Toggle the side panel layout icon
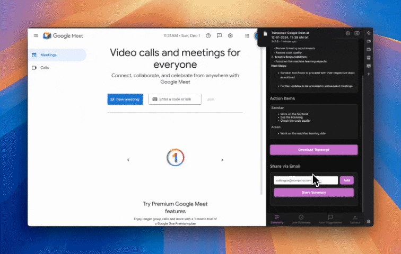This screenshot has width=401, height=254. [x=358, y=33]
